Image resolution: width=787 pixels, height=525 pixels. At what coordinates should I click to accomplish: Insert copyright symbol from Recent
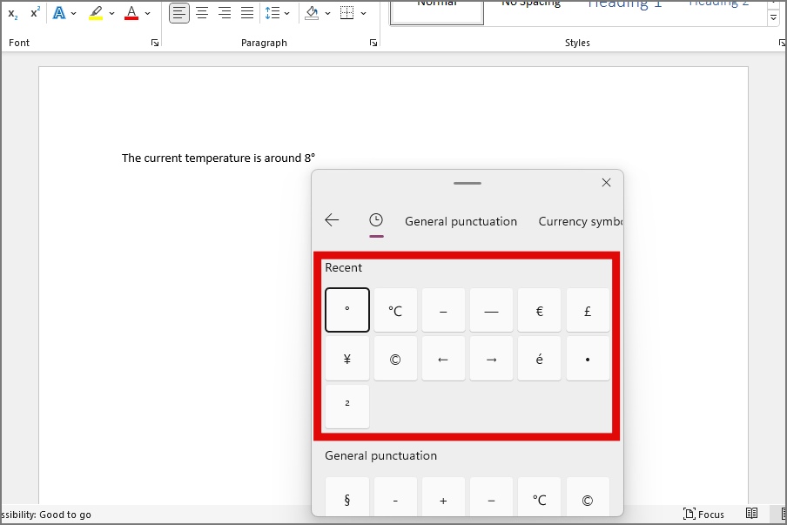[395, 359]
